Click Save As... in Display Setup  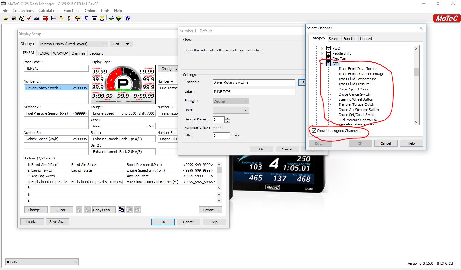58,222
